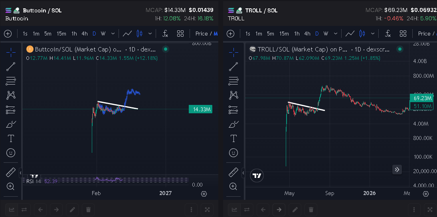Click TradingView logo in TROLL chart

[257, 176]
